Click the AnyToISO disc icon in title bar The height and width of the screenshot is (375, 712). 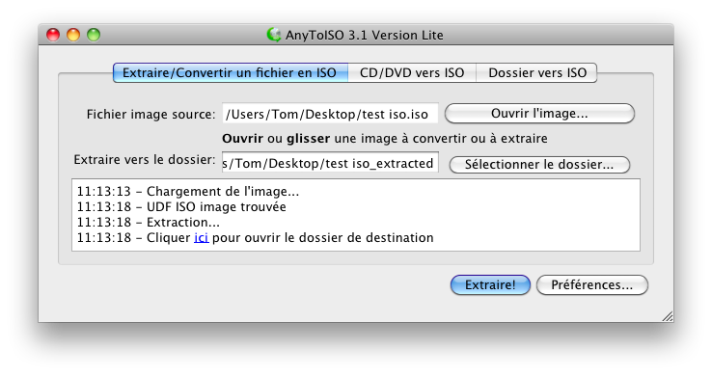(x=274, y=35)
